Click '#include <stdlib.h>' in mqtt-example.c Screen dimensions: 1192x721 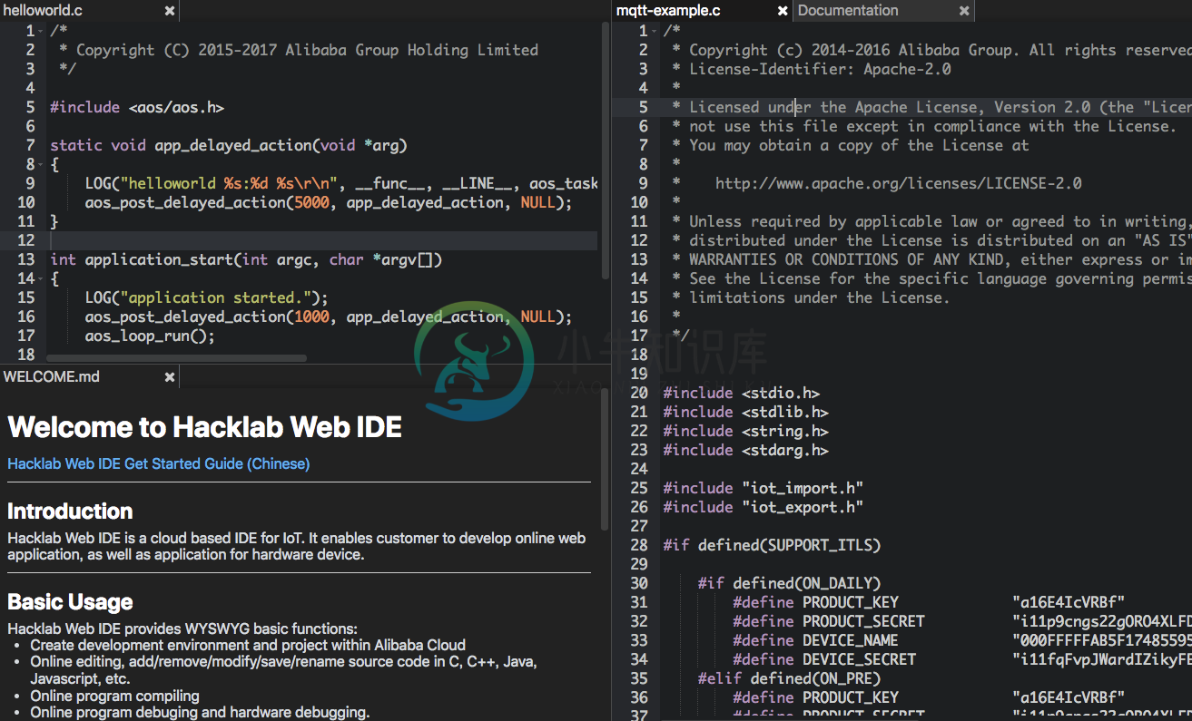[x=746, y=412]
